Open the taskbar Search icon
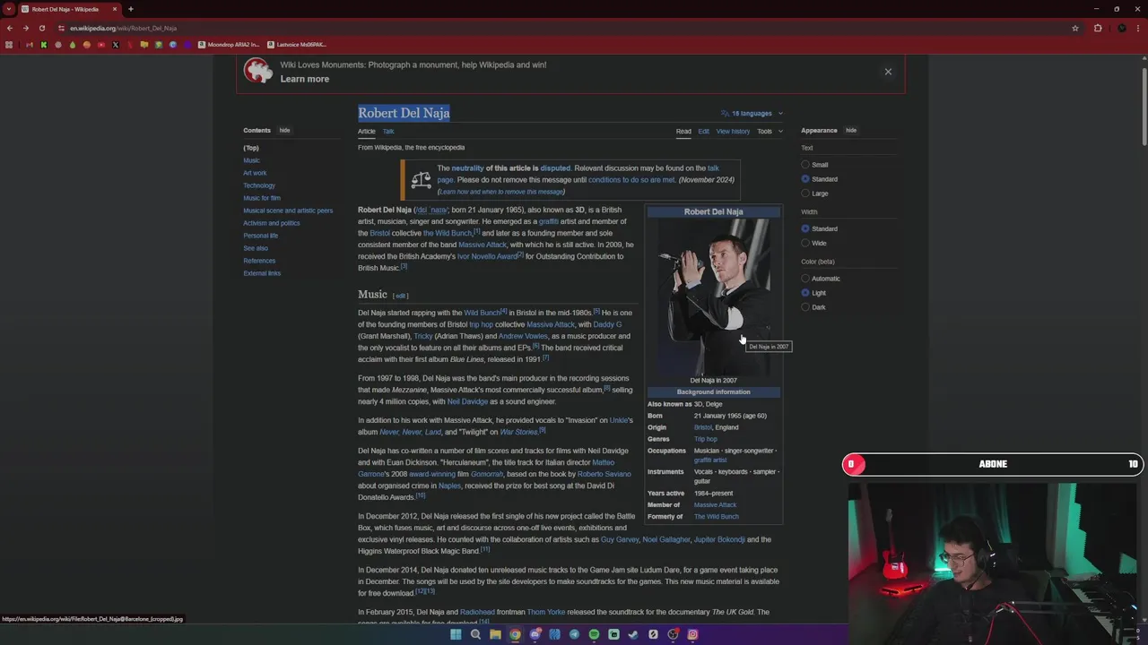1148x645 pixels. (475, 634)
